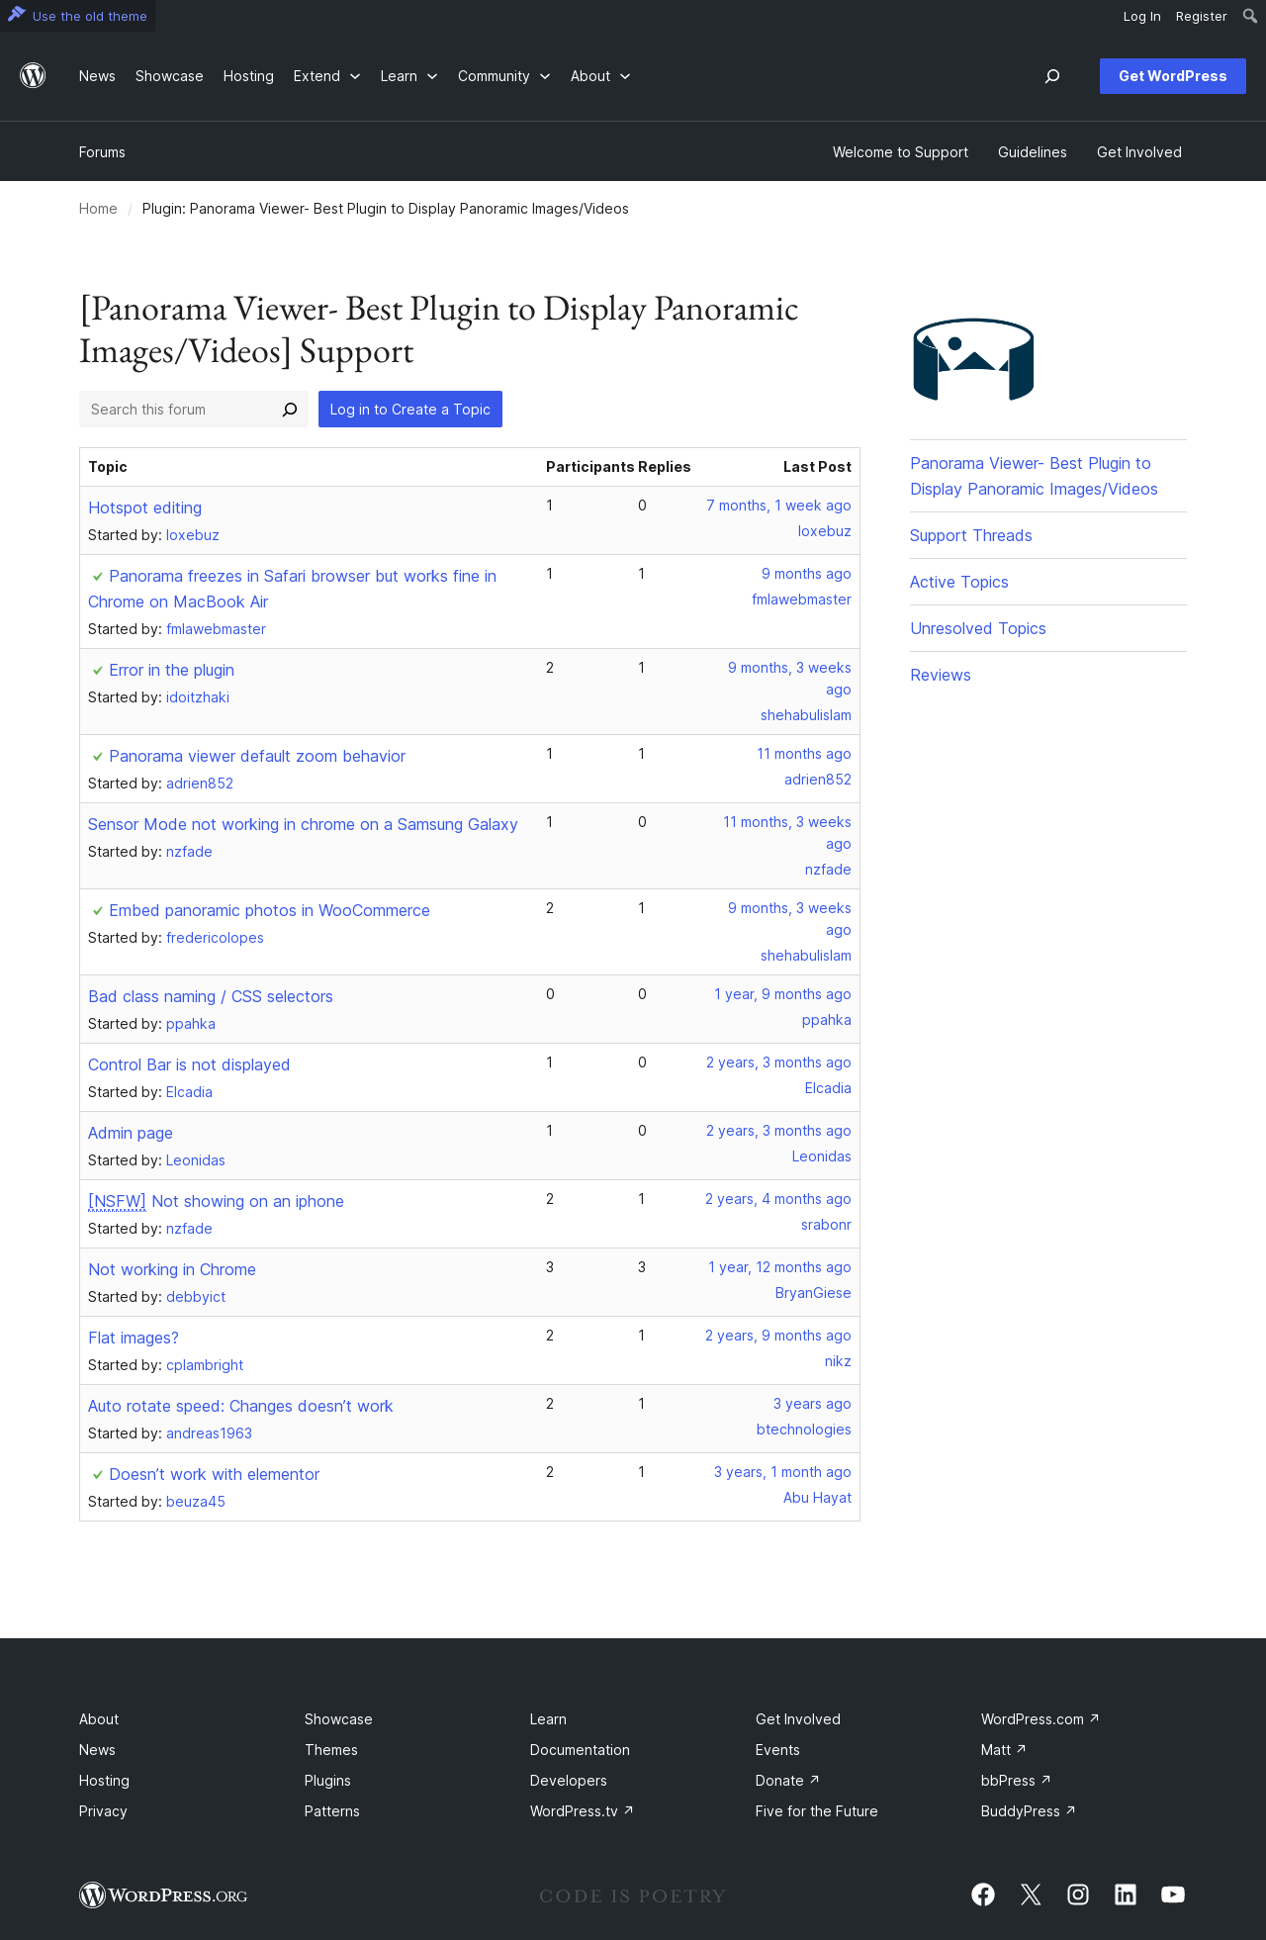1266x1940 pixels.
Task: Open the Error in the plugin topic
Action: point(172,670)
